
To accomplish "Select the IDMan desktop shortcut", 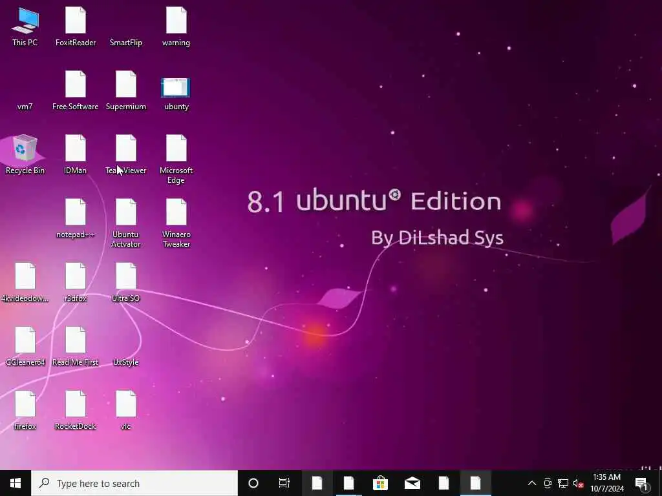I will 76,154.
